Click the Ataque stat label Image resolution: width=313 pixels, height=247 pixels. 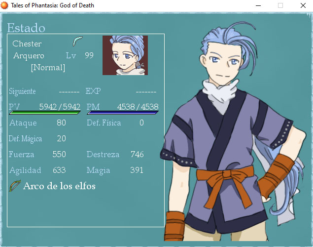[23, 123]
